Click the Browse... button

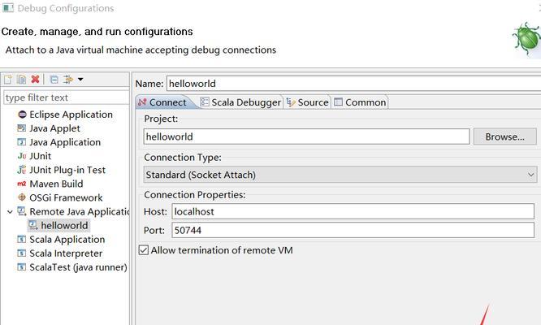click(x=504, y=136)
